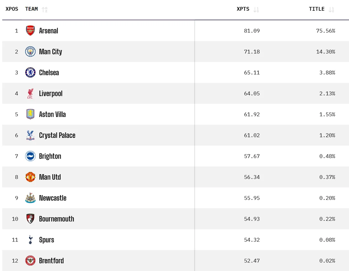Click the Liverpool club crest
The height and width of the screenshot is (271, 349).
tap(30, 94)
